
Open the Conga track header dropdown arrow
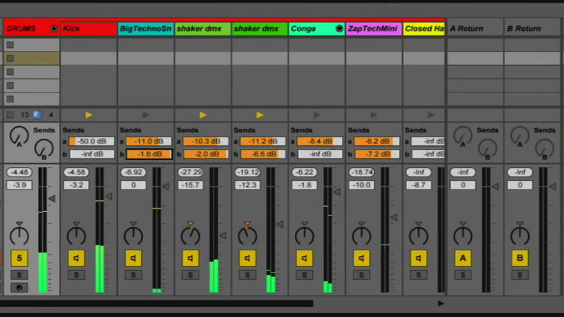(339, 29)
